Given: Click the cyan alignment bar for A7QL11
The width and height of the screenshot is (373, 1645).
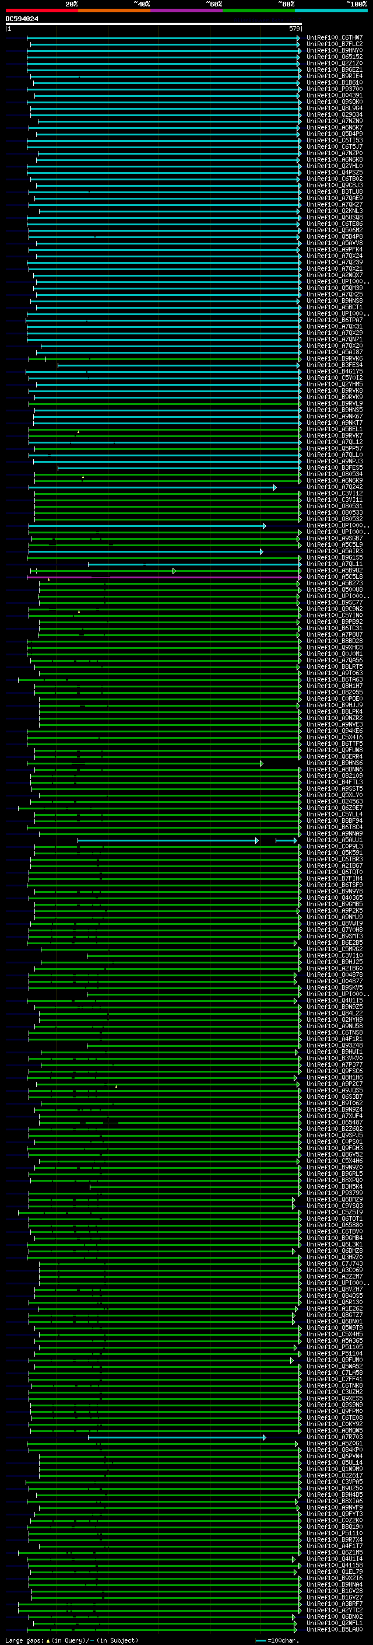Looking at the screenshot, I should [195, 564].
